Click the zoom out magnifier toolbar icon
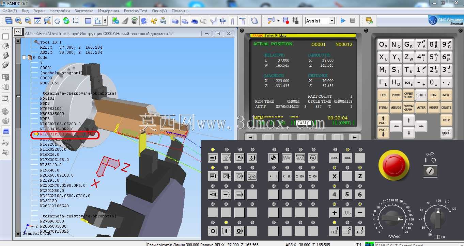The image size is (464, 246). tap(28, 21)
